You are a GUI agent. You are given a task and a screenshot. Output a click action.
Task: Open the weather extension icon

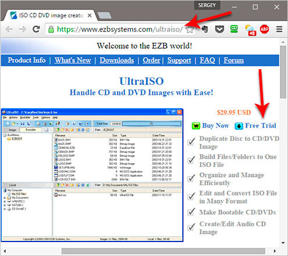tap(250, 30)
